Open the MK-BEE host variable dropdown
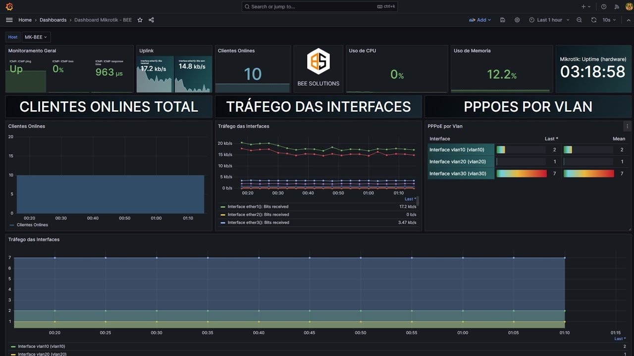This screenshot has width=634, height=356. point(36,37)
